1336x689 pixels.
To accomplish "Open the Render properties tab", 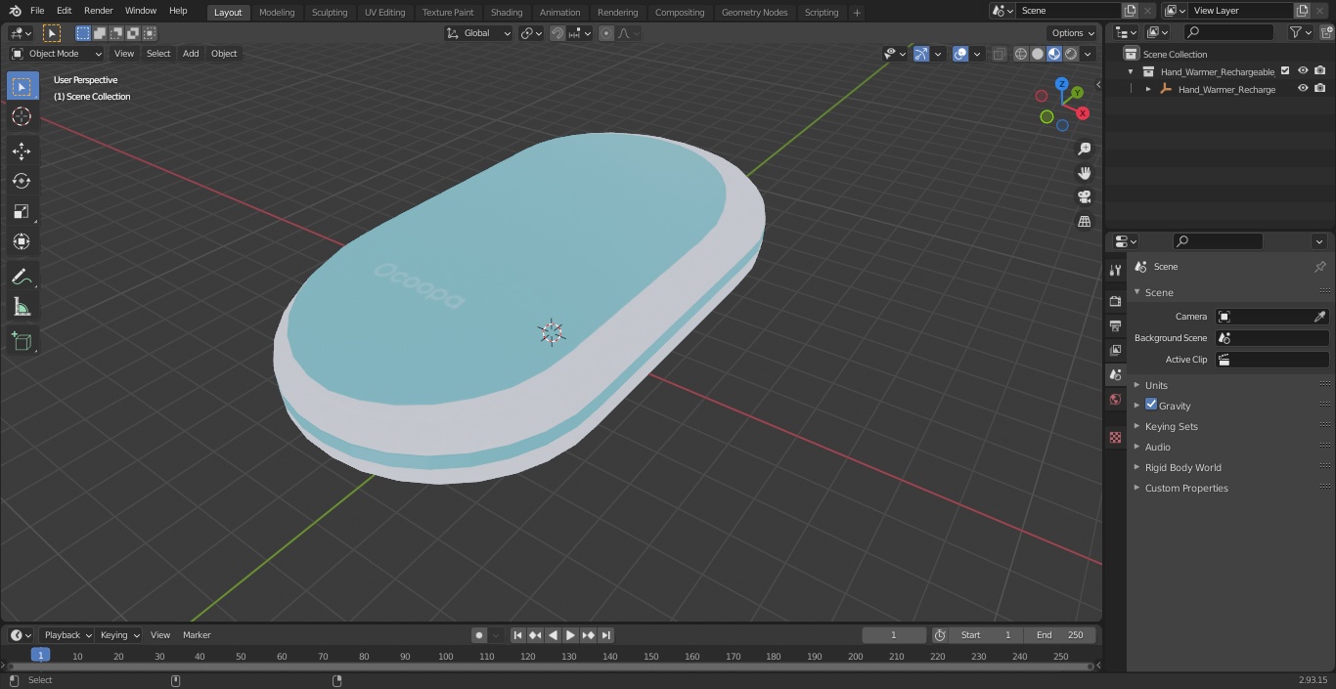I will pos(1115,301).
